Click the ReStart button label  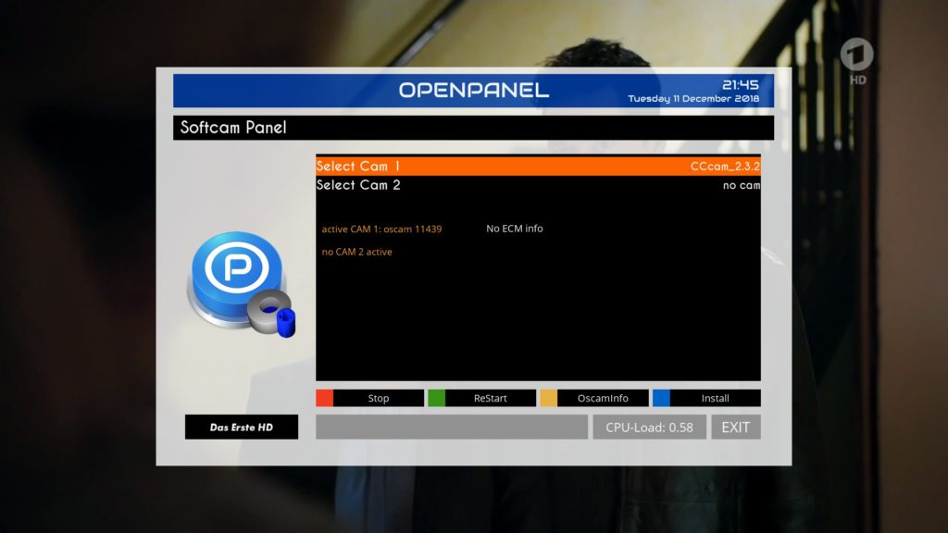[491, 398]
